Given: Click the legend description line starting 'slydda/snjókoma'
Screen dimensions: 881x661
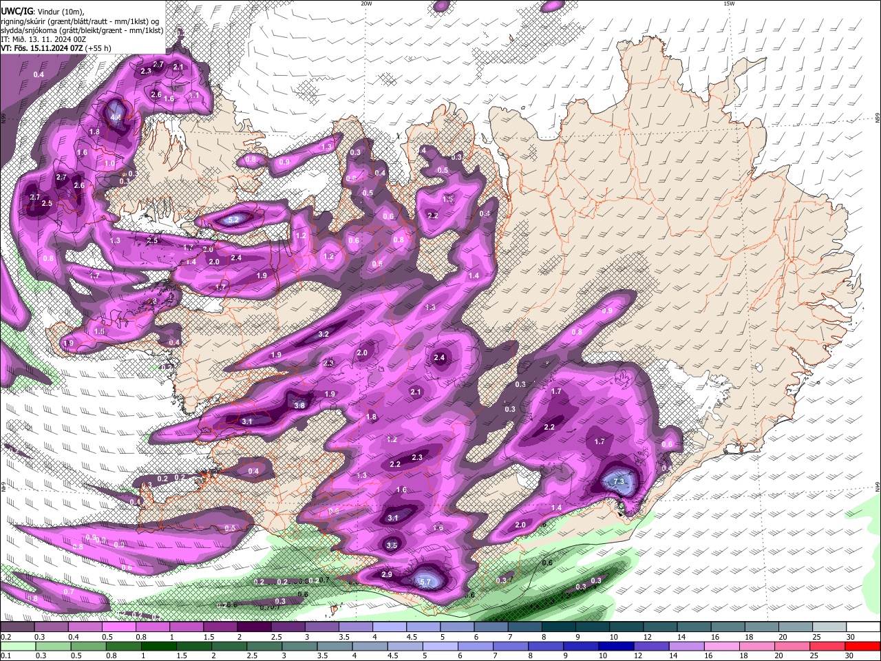Looking at the screenshot, I should (x=82, y=30).
